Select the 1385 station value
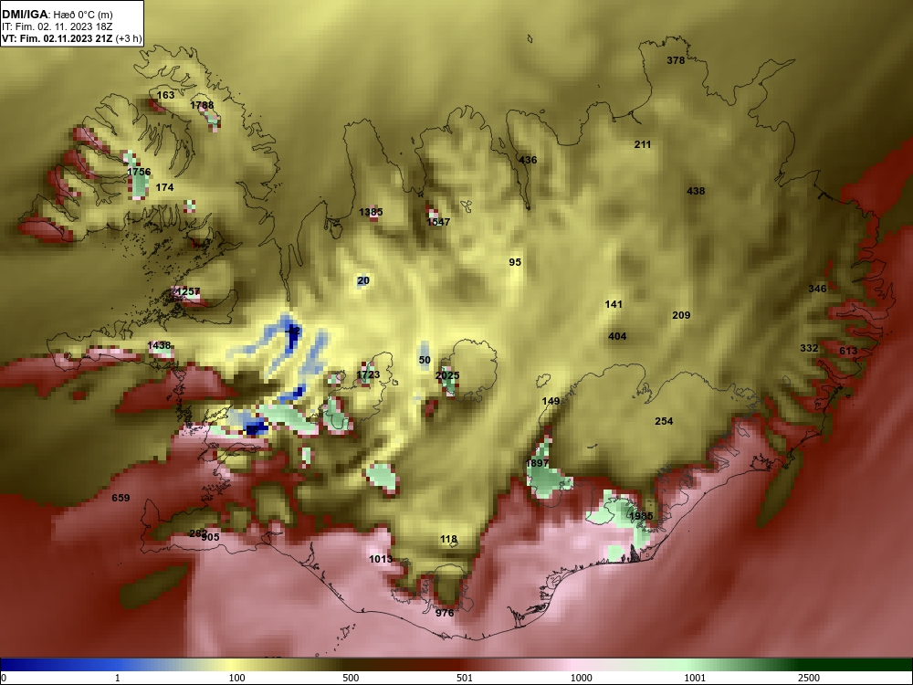This screenshot has height=685, width=913. pos(371,212)
